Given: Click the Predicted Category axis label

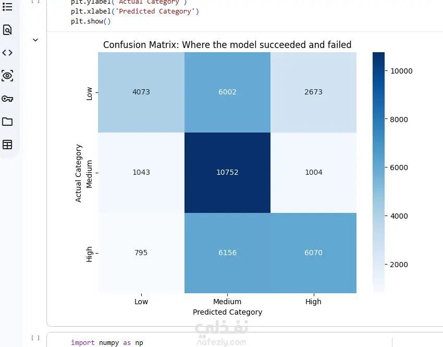Looking at the screenshot, I should click(227, 312).
